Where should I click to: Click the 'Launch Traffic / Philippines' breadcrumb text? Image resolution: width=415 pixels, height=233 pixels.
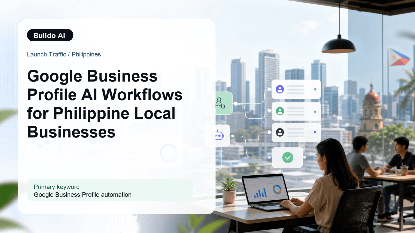click(64, 54)
